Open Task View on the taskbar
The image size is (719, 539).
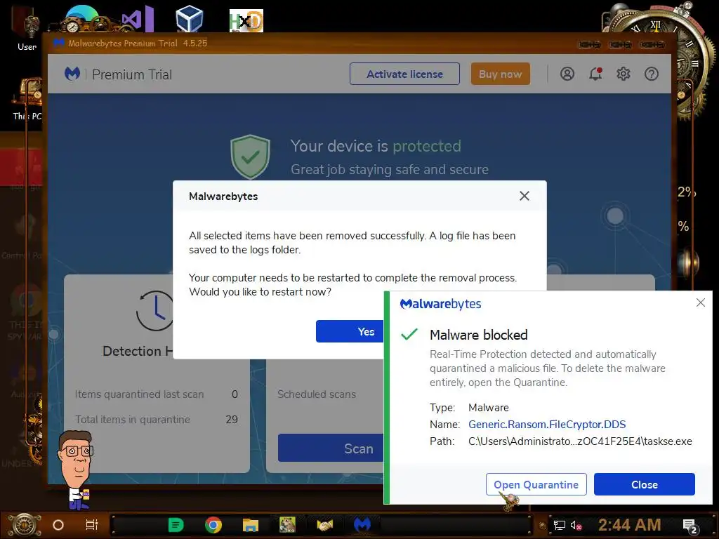point(92,525)
